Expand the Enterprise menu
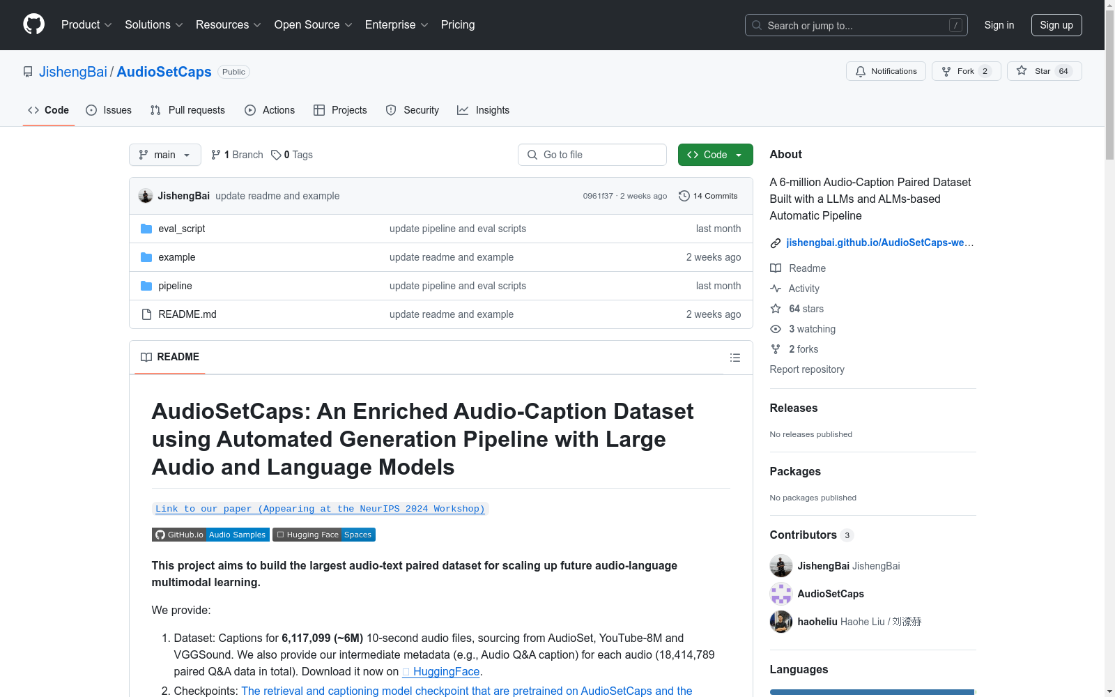The height and width of the screenshot is (697, 1115). coord(397,25)
